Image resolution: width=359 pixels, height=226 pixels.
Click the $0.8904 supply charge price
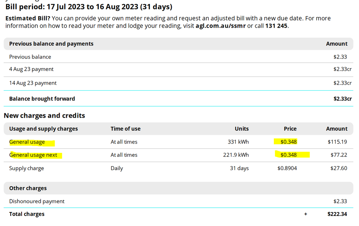pos(287,168)
